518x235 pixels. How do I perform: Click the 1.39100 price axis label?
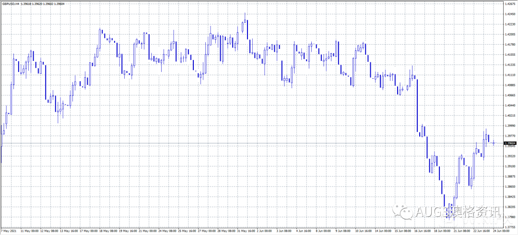pos(510,166)
